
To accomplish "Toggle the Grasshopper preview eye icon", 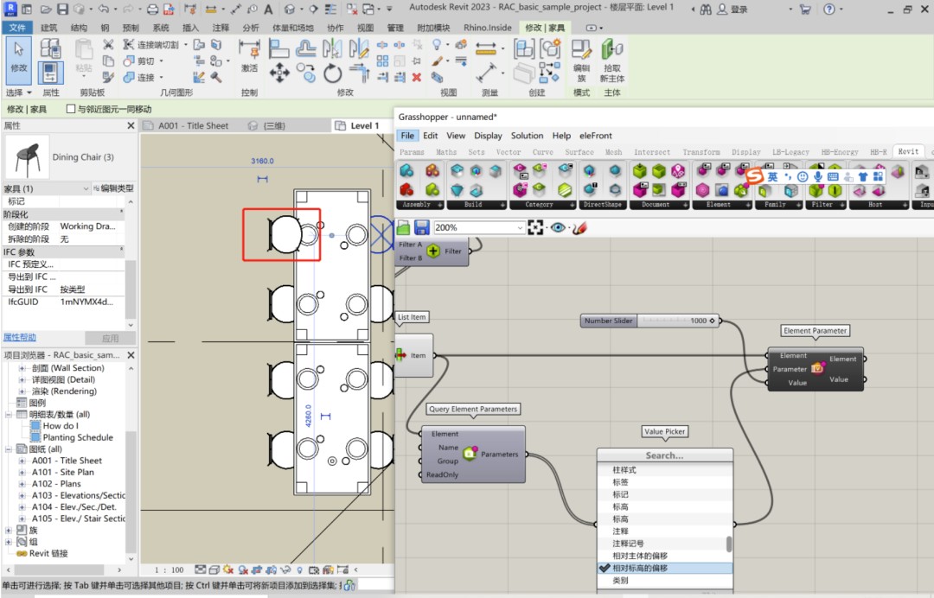I will click(x=558, y=227).
